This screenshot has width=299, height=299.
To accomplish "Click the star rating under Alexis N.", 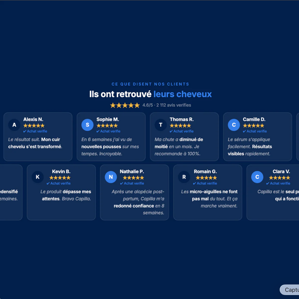I will (x=34, y=126).
